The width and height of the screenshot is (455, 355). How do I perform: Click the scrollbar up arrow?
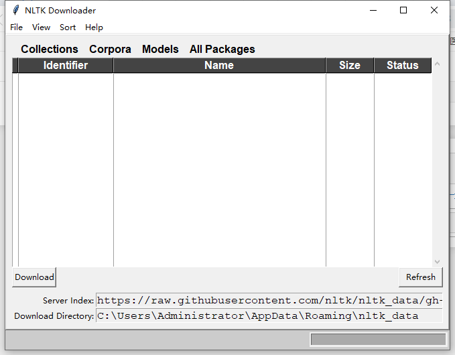click(437, 64)
